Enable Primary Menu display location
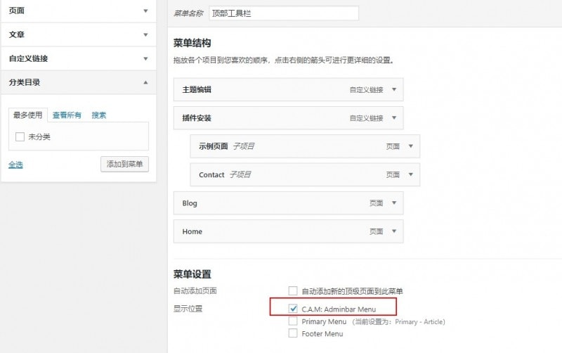Image resolution: width=562 pixels, height=353 pixels. click(x=293, y=321)
